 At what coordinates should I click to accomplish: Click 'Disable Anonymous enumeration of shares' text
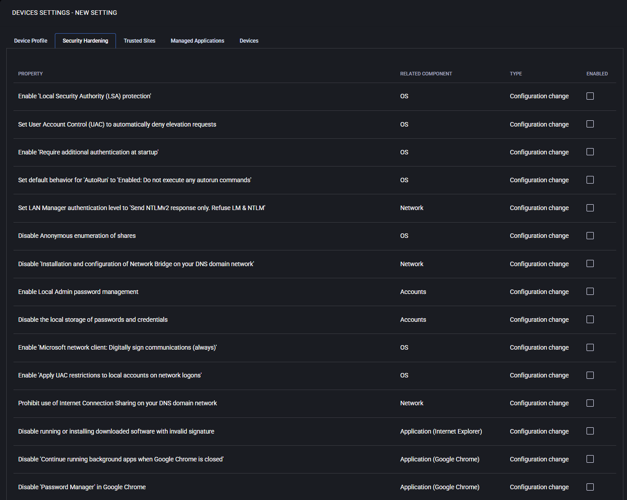tap(77, 236)
